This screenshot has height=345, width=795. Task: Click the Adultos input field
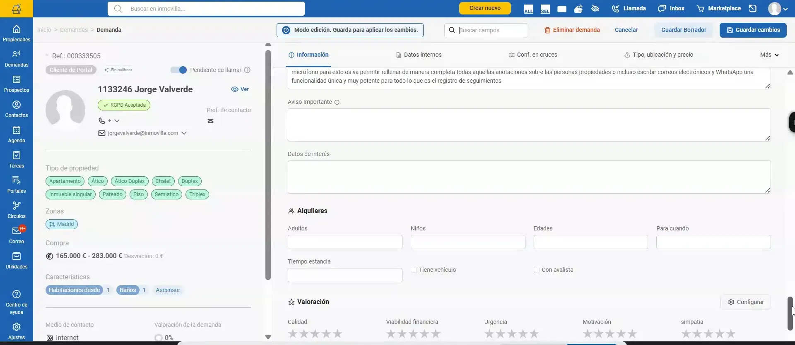coord(345,242)
